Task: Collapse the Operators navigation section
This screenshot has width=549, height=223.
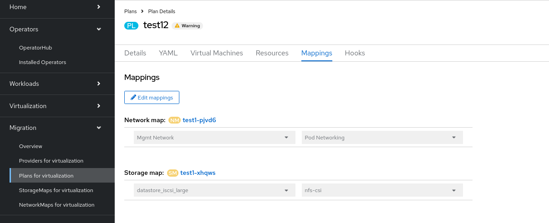Action: tap(99, 30)
